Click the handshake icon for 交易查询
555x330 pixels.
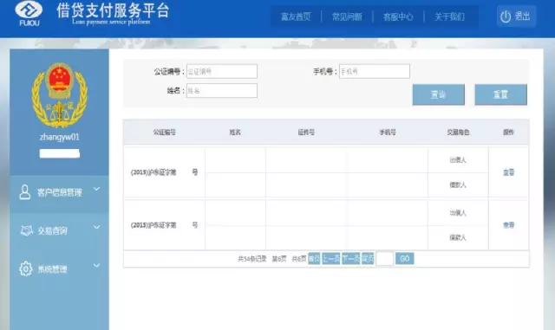click(x=27, y=230)
